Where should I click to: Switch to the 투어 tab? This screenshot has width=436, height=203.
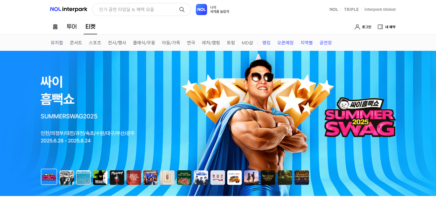click(x=72, y=27)
